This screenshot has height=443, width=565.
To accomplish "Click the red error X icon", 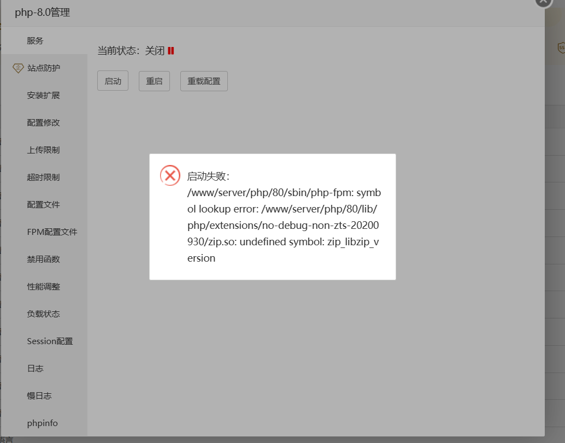I will 170,175.
